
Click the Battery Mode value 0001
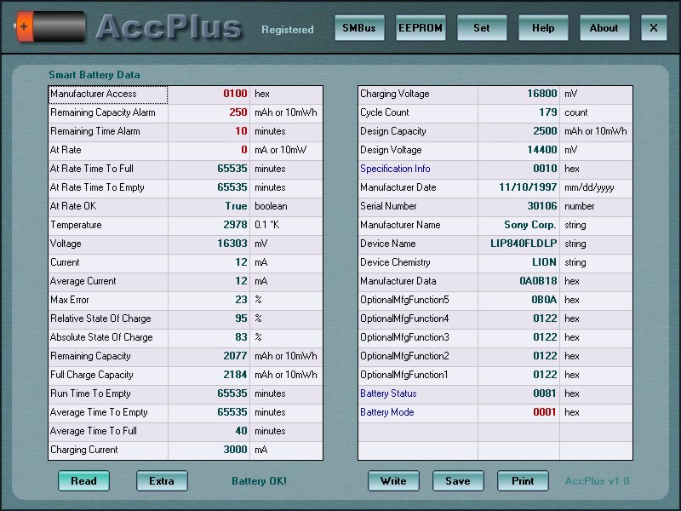coord(545,412)
